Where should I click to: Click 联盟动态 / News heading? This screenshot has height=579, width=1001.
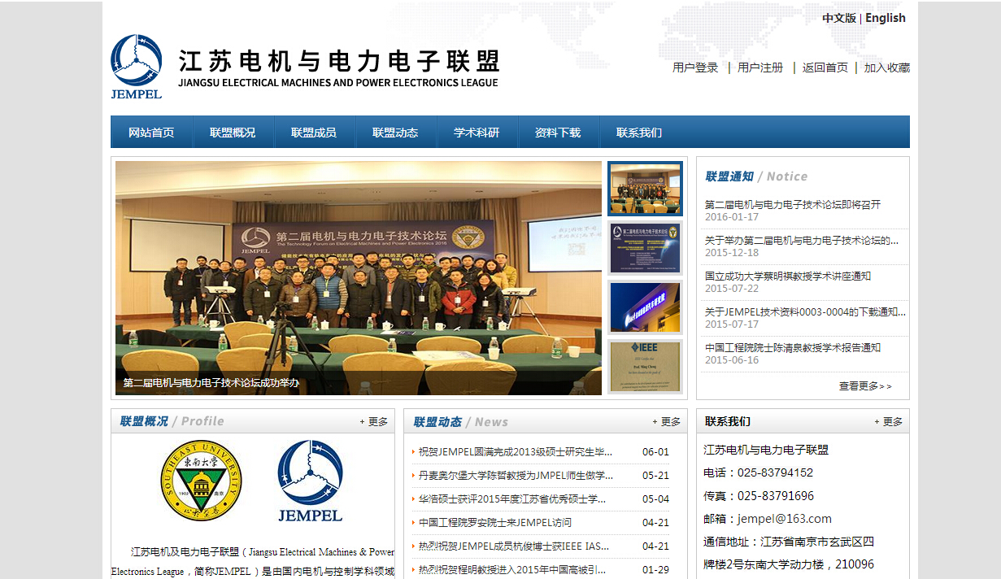coord(460,422)
